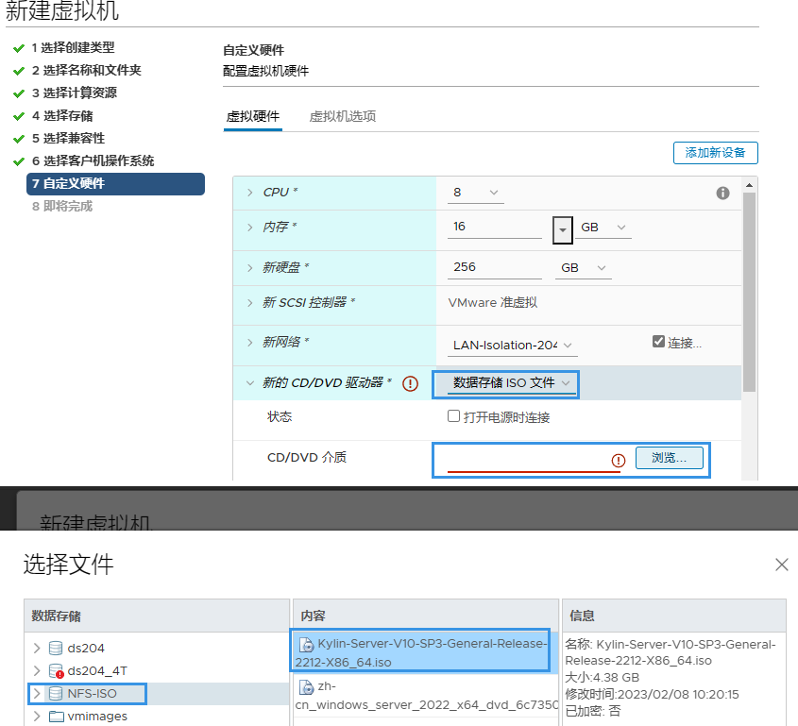Expand the ds204_4T datastore tree node
The height and width of the screenshot is (726, 798).
click(x=37, y=671)
